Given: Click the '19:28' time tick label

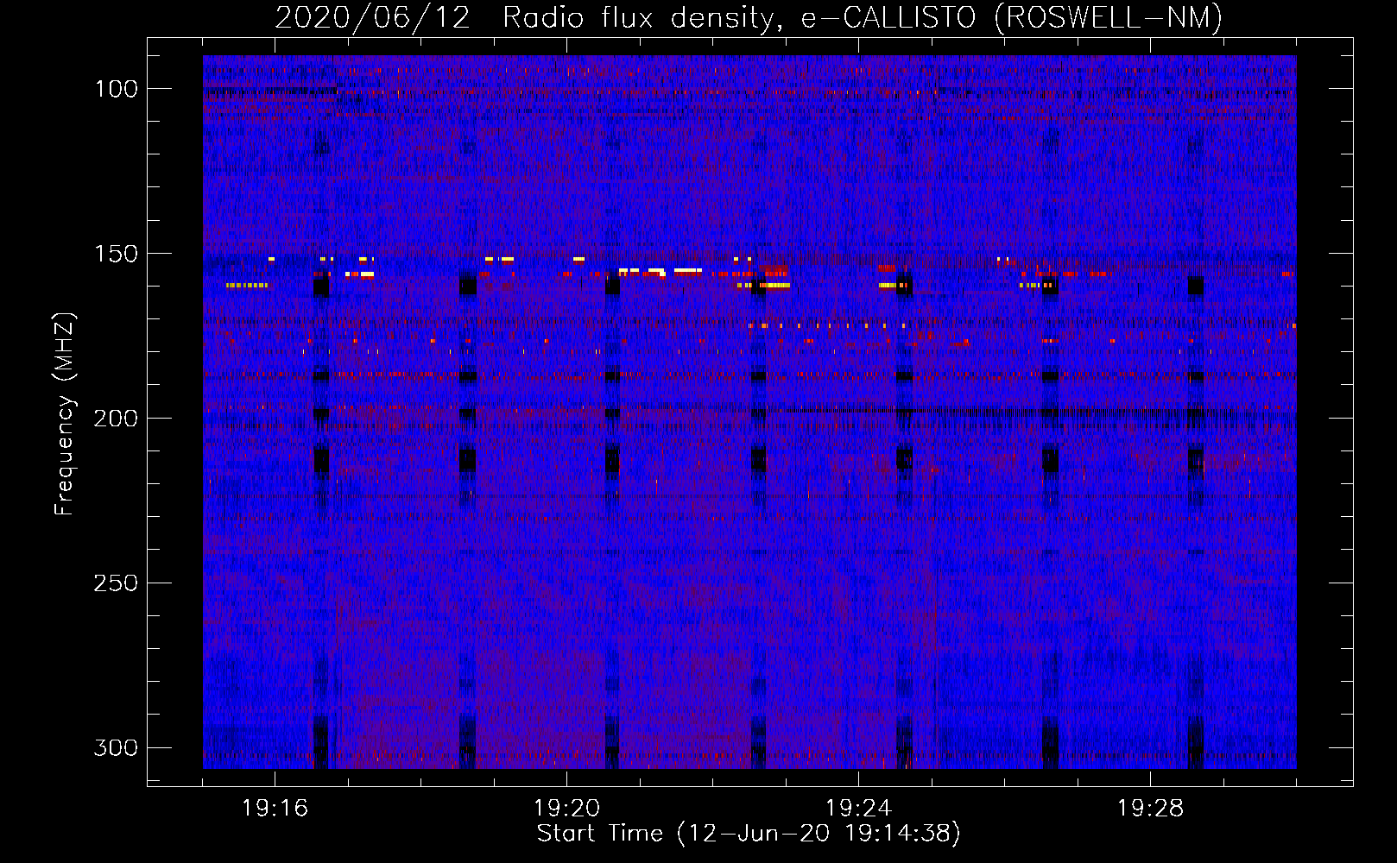Looking at the screenshot, I should pos(1150,809).
